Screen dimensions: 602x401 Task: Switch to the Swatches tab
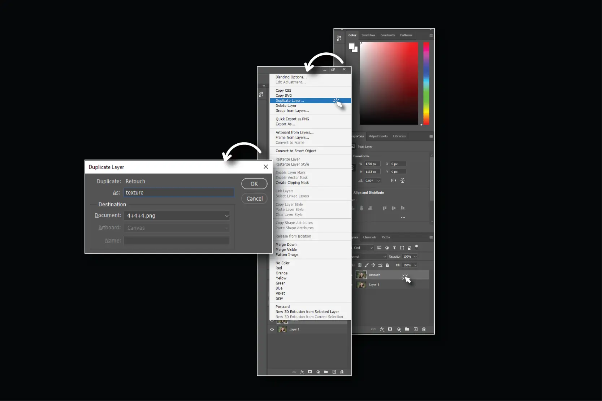[x=368, y=35]
